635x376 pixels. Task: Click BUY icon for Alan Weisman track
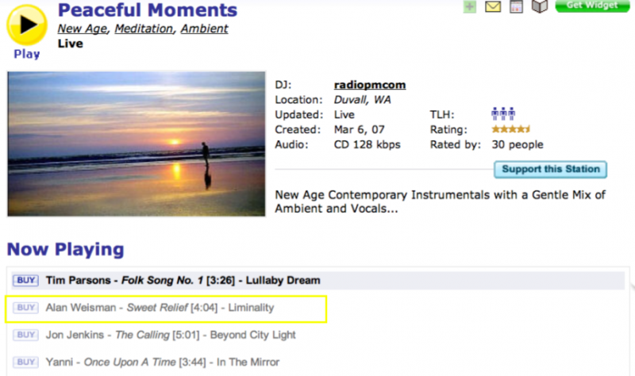click(x=26, y=308)
